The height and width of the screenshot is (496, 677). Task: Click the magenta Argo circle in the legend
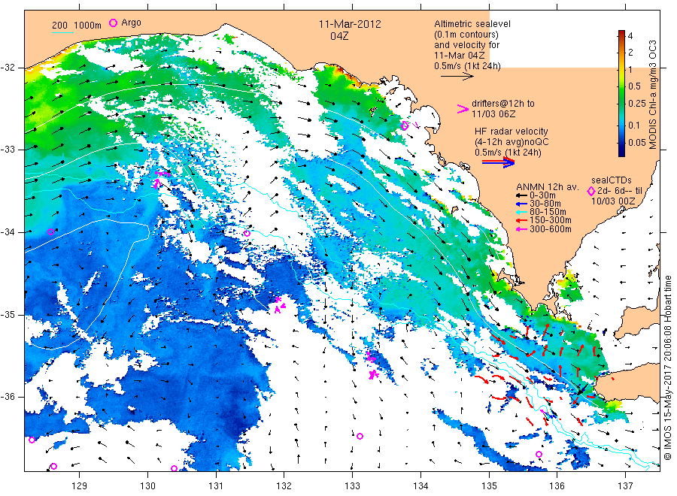click(x=113, y=23)
